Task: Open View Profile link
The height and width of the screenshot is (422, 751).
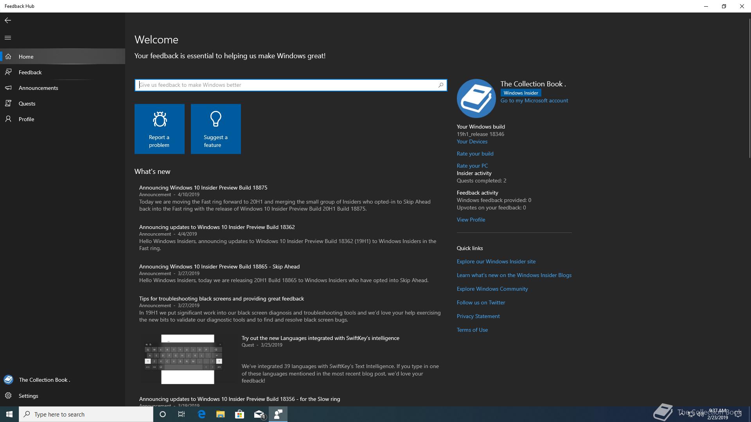Action: [x=471, y=220]
